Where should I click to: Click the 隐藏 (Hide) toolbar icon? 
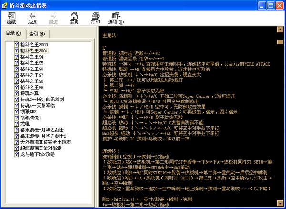[11, 18]
